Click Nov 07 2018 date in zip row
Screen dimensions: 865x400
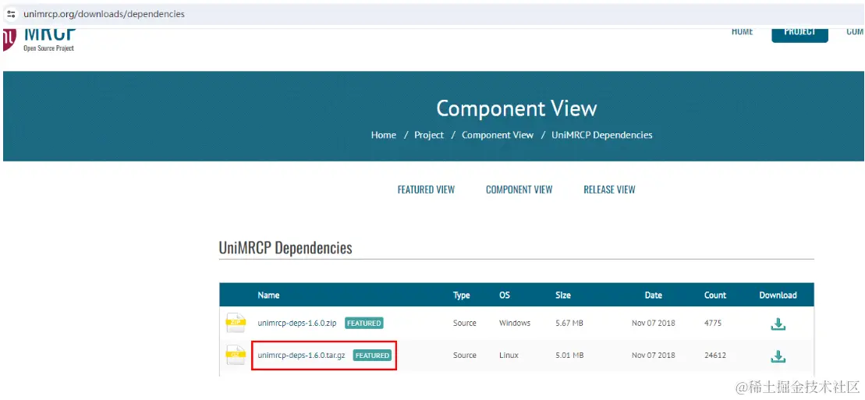click(653, 323)
